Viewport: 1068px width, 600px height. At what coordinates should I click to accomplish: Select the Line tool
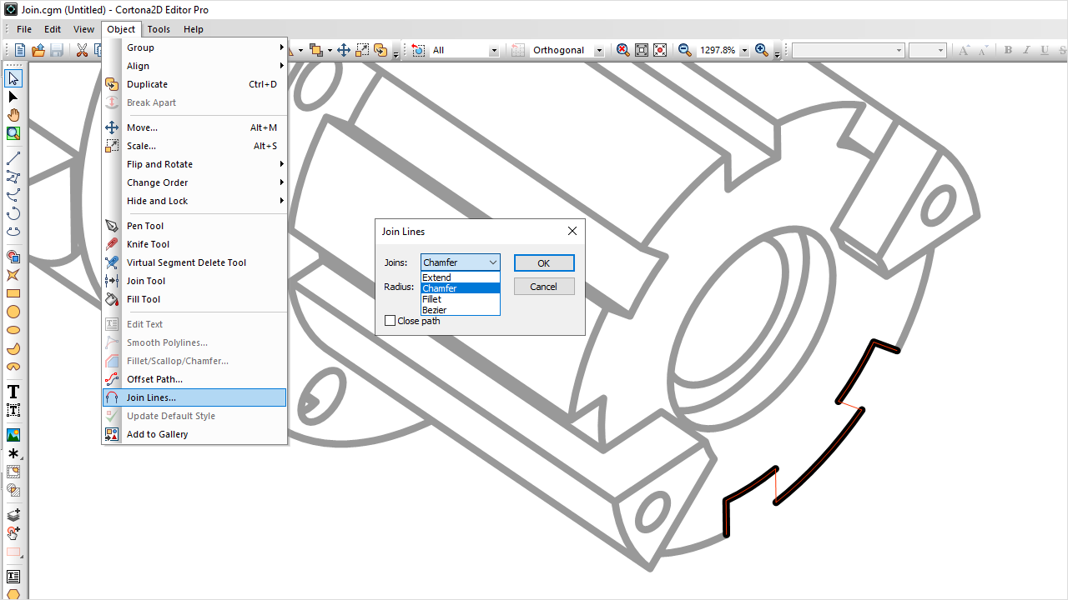point(13,157)
